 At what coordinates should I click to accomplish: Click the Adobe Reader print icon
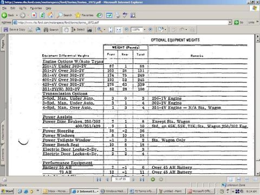click(x=30, y=30)
